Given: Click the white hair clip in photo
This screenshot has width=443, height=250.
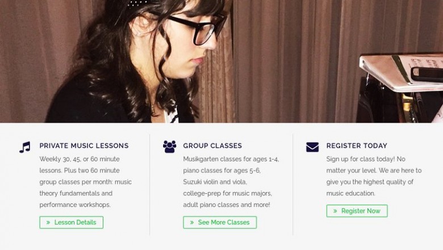Looking at the screenshot, I should click(x=135, y=4).
